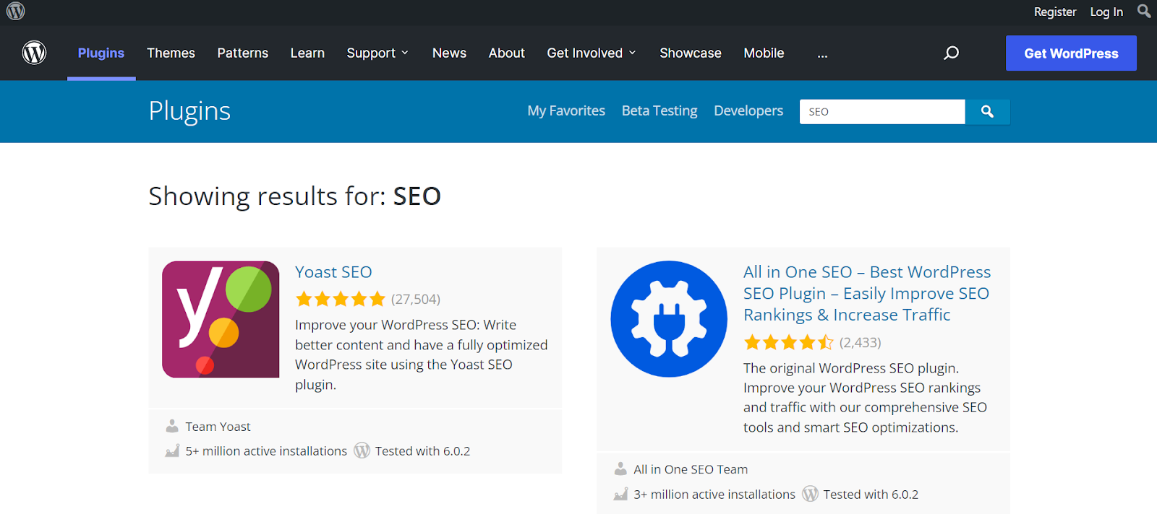The height and width of the screenshot is (514, 1157).
Task: Open the Beta Testing link
Action: coord(659,110)
